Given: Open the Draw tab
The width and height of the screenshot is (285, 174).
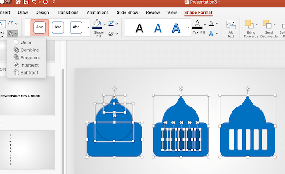Looking at the screenshot, I should [x=23, y=12].
